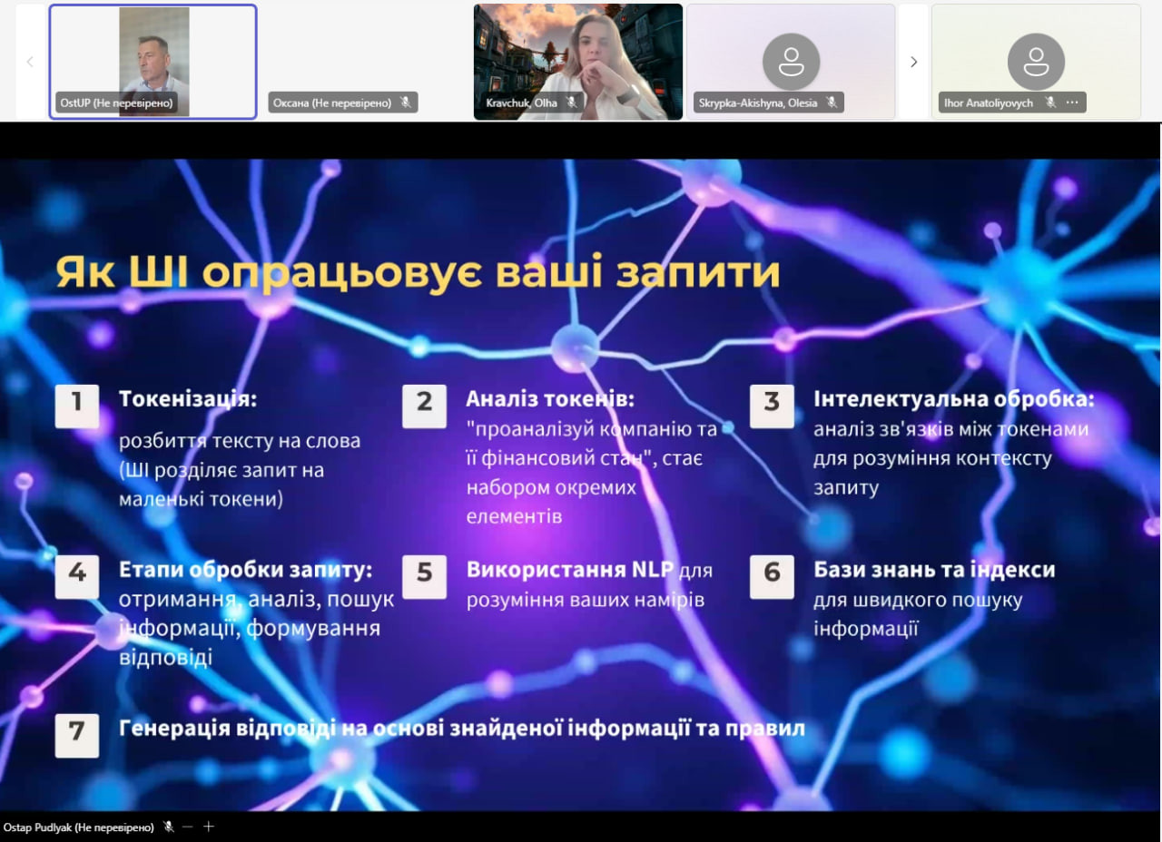Click the number 1 box on slide

tap(77, 406)
